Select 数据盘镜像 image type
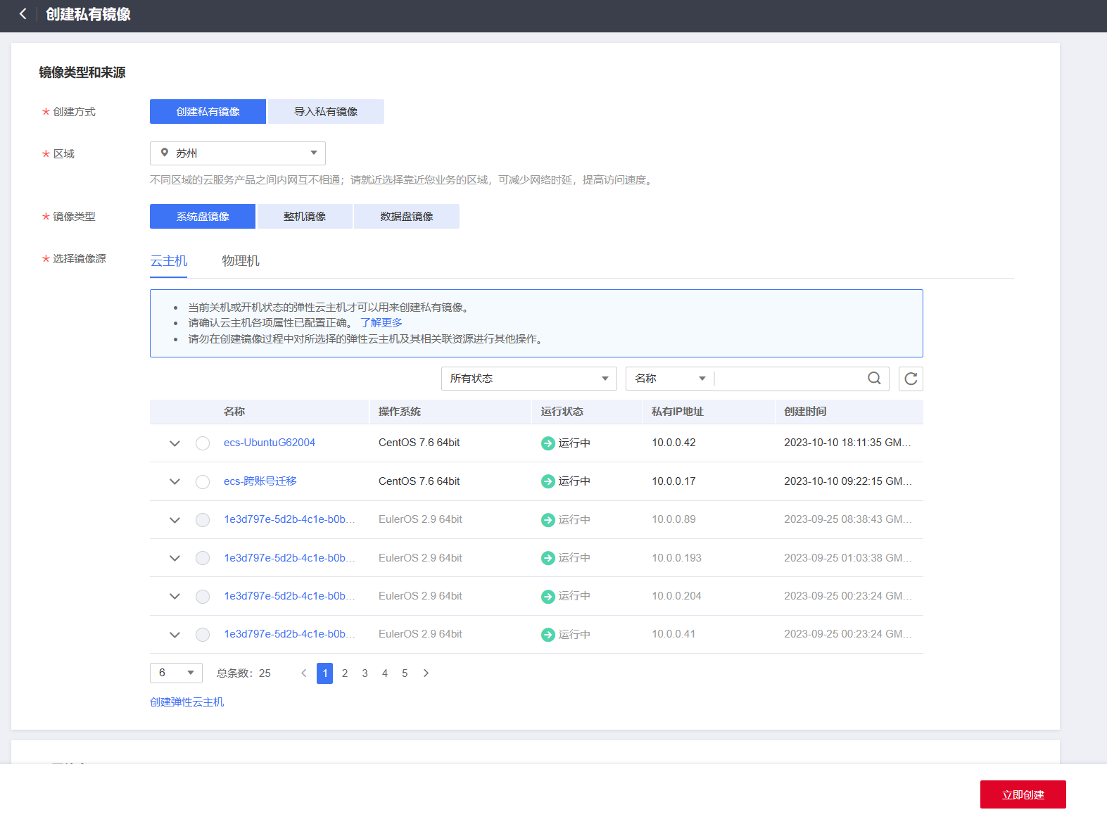The height and width of the screenshot is (824, 1107). (407, 216)
